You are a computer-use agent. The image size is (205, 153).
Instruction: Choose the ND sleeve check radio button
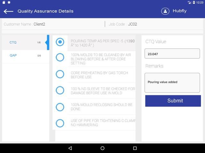tap(60, 90)
